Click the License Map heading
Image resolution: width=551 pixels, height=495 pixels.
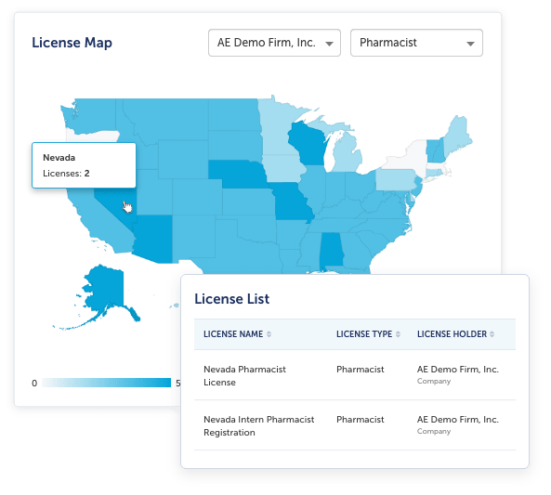point(72,43)
